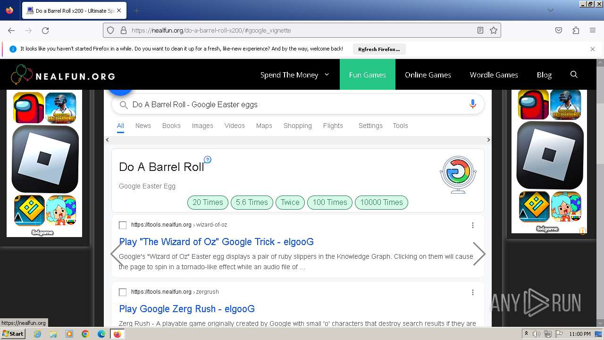This screenshot has height=340, width=604.
Task: Click the Refresh Firefox button
Action: [379, 49]
